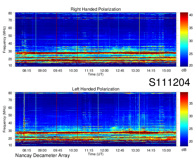Click the Left Handed Polarization plot title

click(96, 89)
